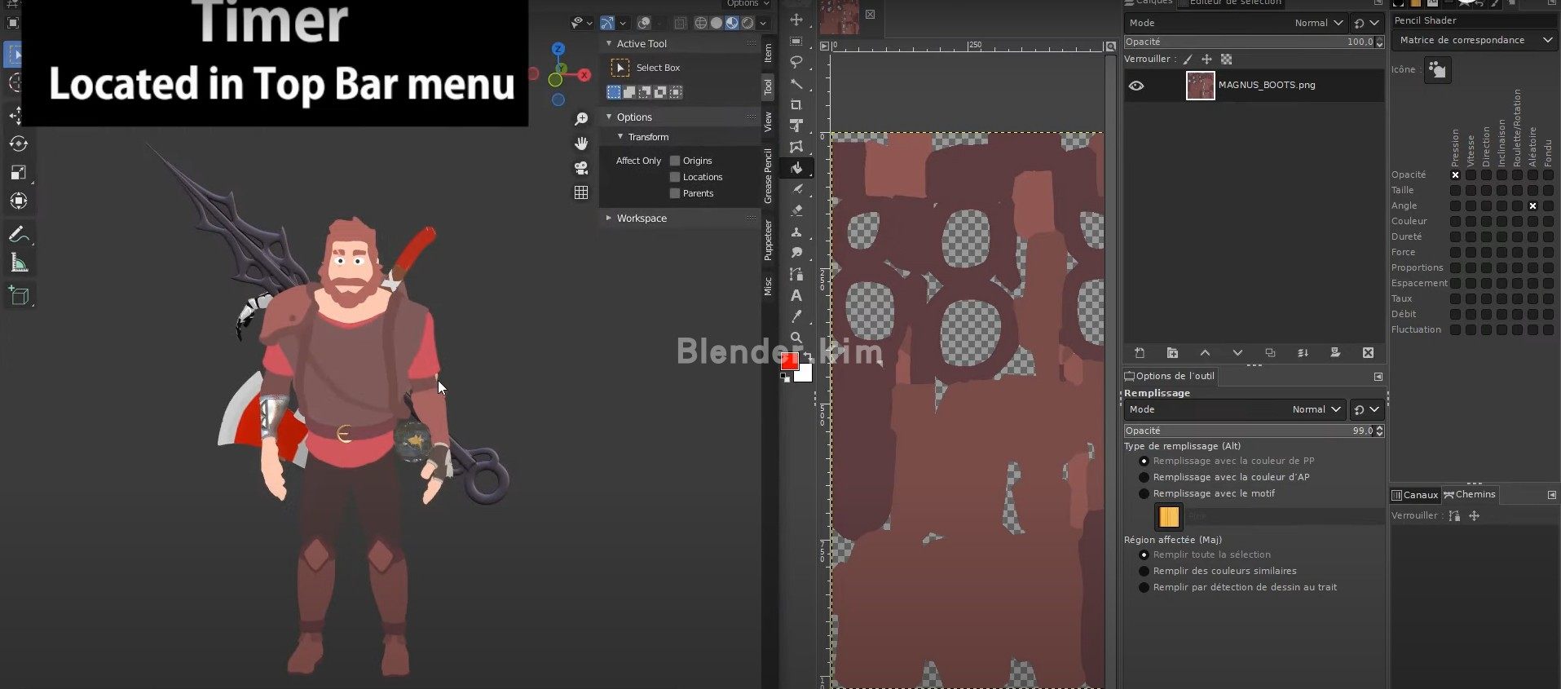Enable the Origins checkbox
Image resolution: width=1561 pixels, height=689 pixels.
675,161
